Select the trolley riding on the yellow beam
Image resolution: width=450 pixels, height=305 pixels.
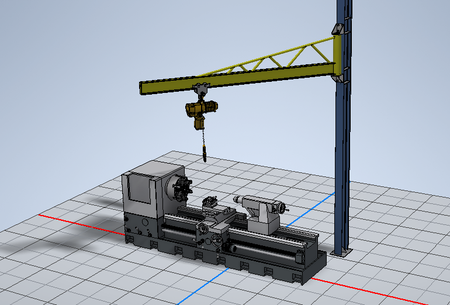(202, 89)
